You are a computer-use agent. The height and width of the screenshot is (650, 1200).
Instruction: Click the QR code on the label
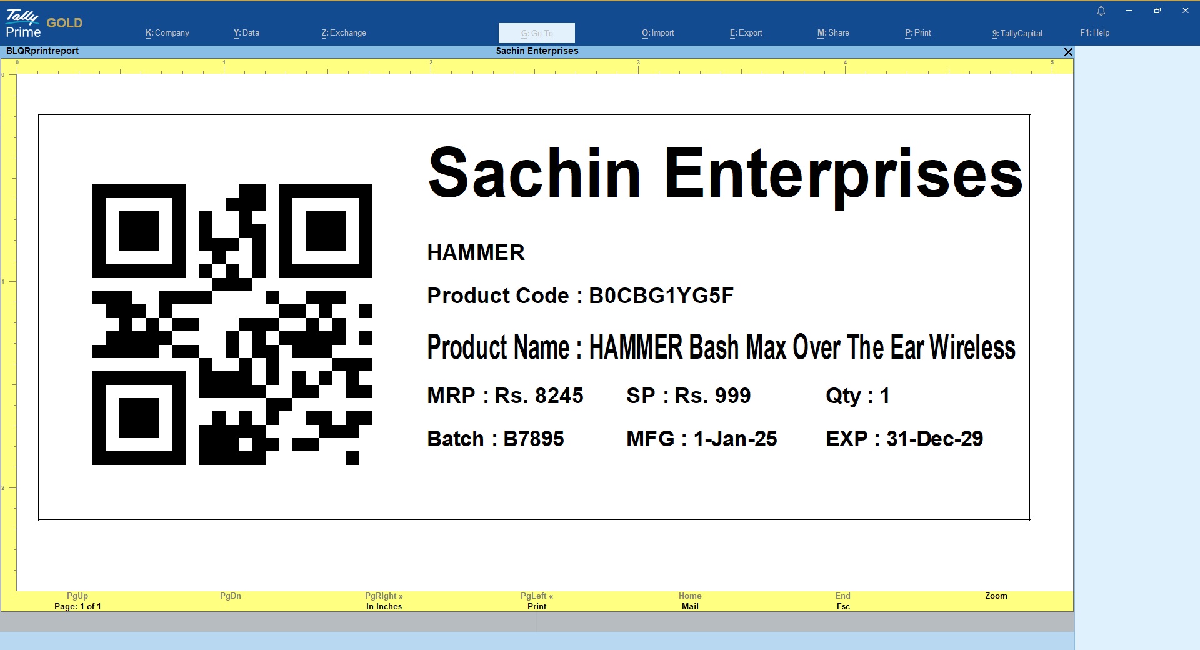coord(232,324)
